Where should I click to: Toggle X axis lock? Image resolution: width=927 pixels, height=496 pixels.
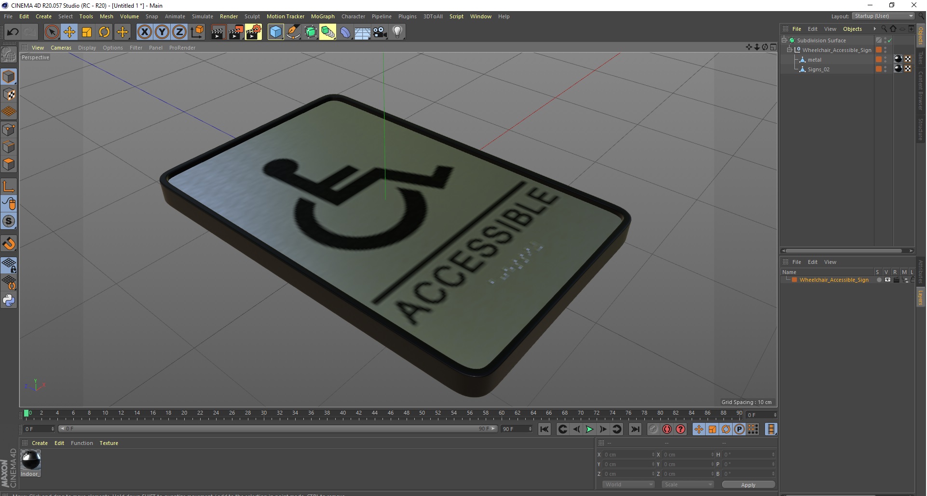click(144, 32)
